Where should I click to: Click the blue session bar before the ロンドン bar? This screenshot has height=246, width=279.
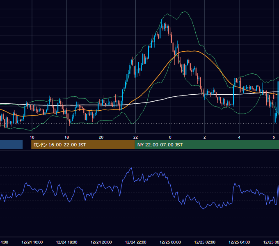[11, 145]
